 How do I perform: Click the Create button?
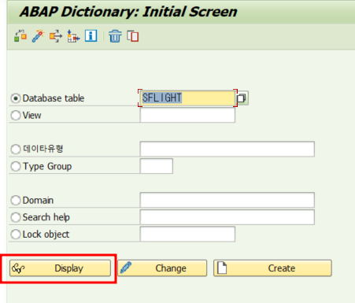pyautogui.click(x=272, y=268)
